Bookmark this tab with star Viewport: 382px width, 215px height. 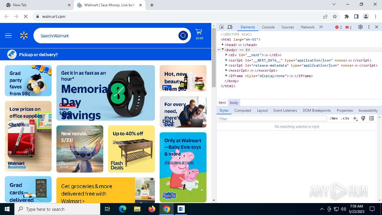[335, 16]
